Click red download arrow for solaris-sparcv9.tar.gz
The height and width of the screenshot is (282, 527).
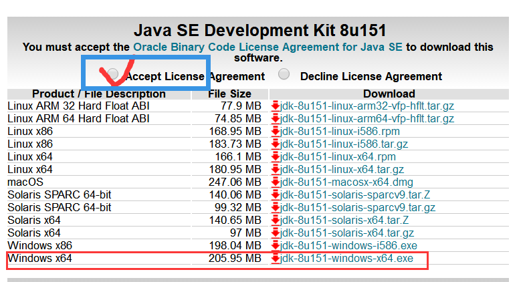(276, 208)
